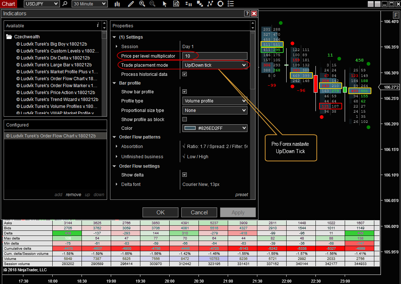This screenshot has width=401, height=284.
Task: Collapse the Order Flow settings section
Action: pos(114,166)
